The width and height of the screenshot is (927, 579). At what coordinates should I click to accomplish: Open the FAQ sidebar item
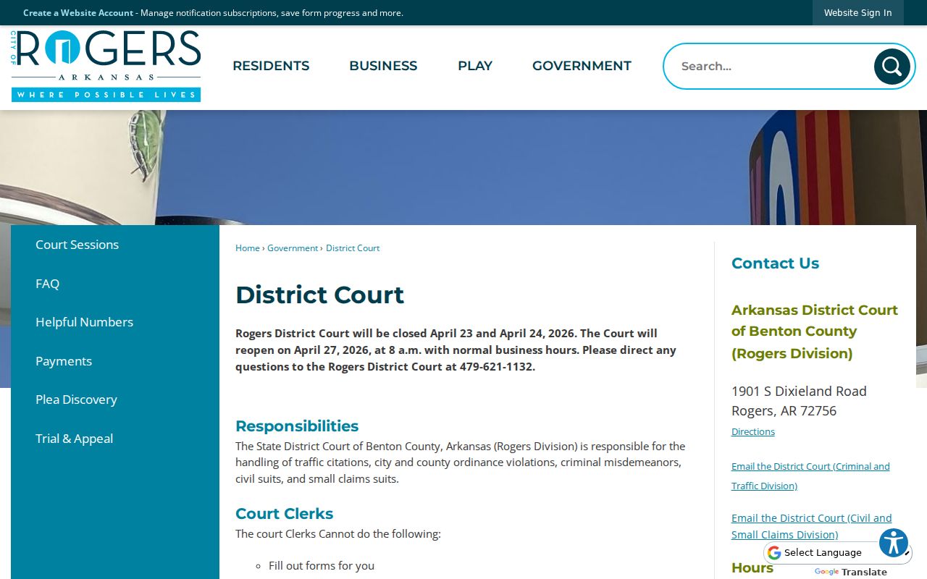[x=115, y=284]
